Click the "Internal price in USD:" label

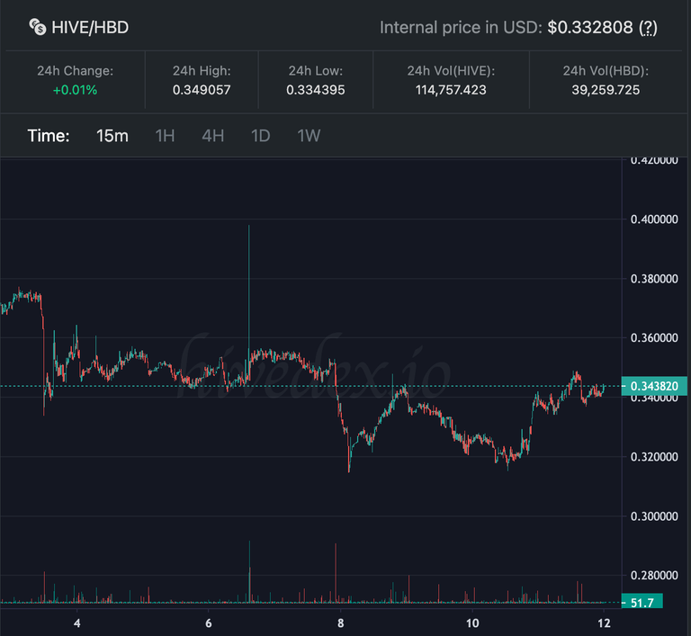(461, 28)
